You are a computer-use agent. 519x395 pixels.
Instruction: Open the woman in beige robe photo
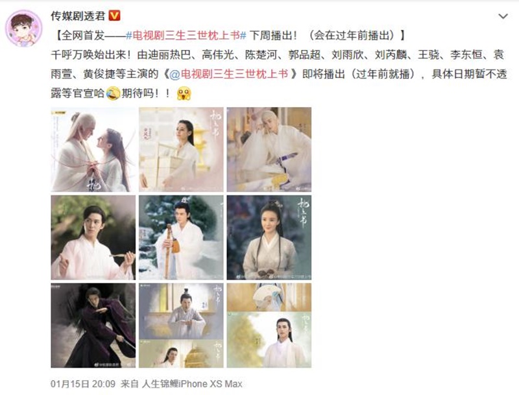tap(269, 237)
